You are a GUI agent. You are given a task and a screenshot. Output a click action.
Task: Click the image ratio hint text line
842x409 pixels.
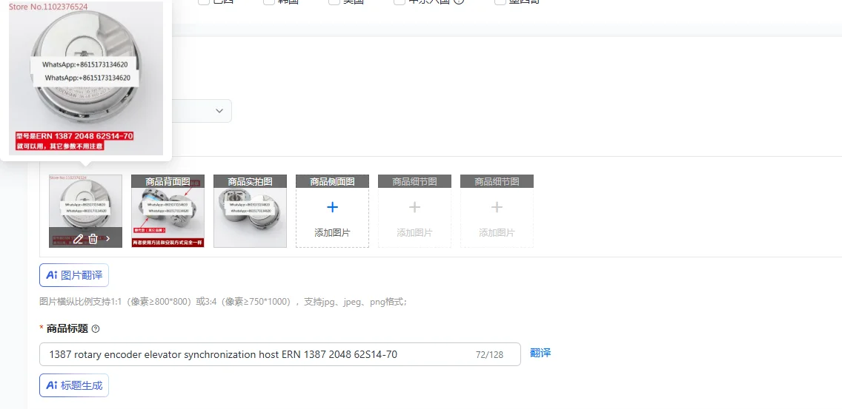[x=223, y=302]
